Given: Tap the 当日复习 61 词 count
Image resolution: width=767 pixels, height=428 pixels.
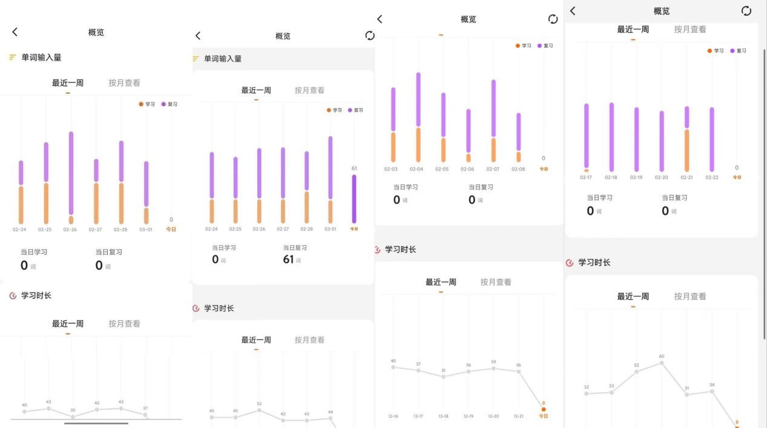Looking at the screenshot, I should (x=289, y=259).
